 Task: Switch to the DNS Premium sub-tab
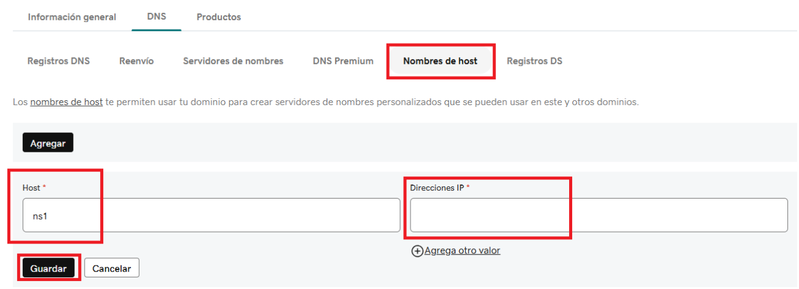click(343, 61)
